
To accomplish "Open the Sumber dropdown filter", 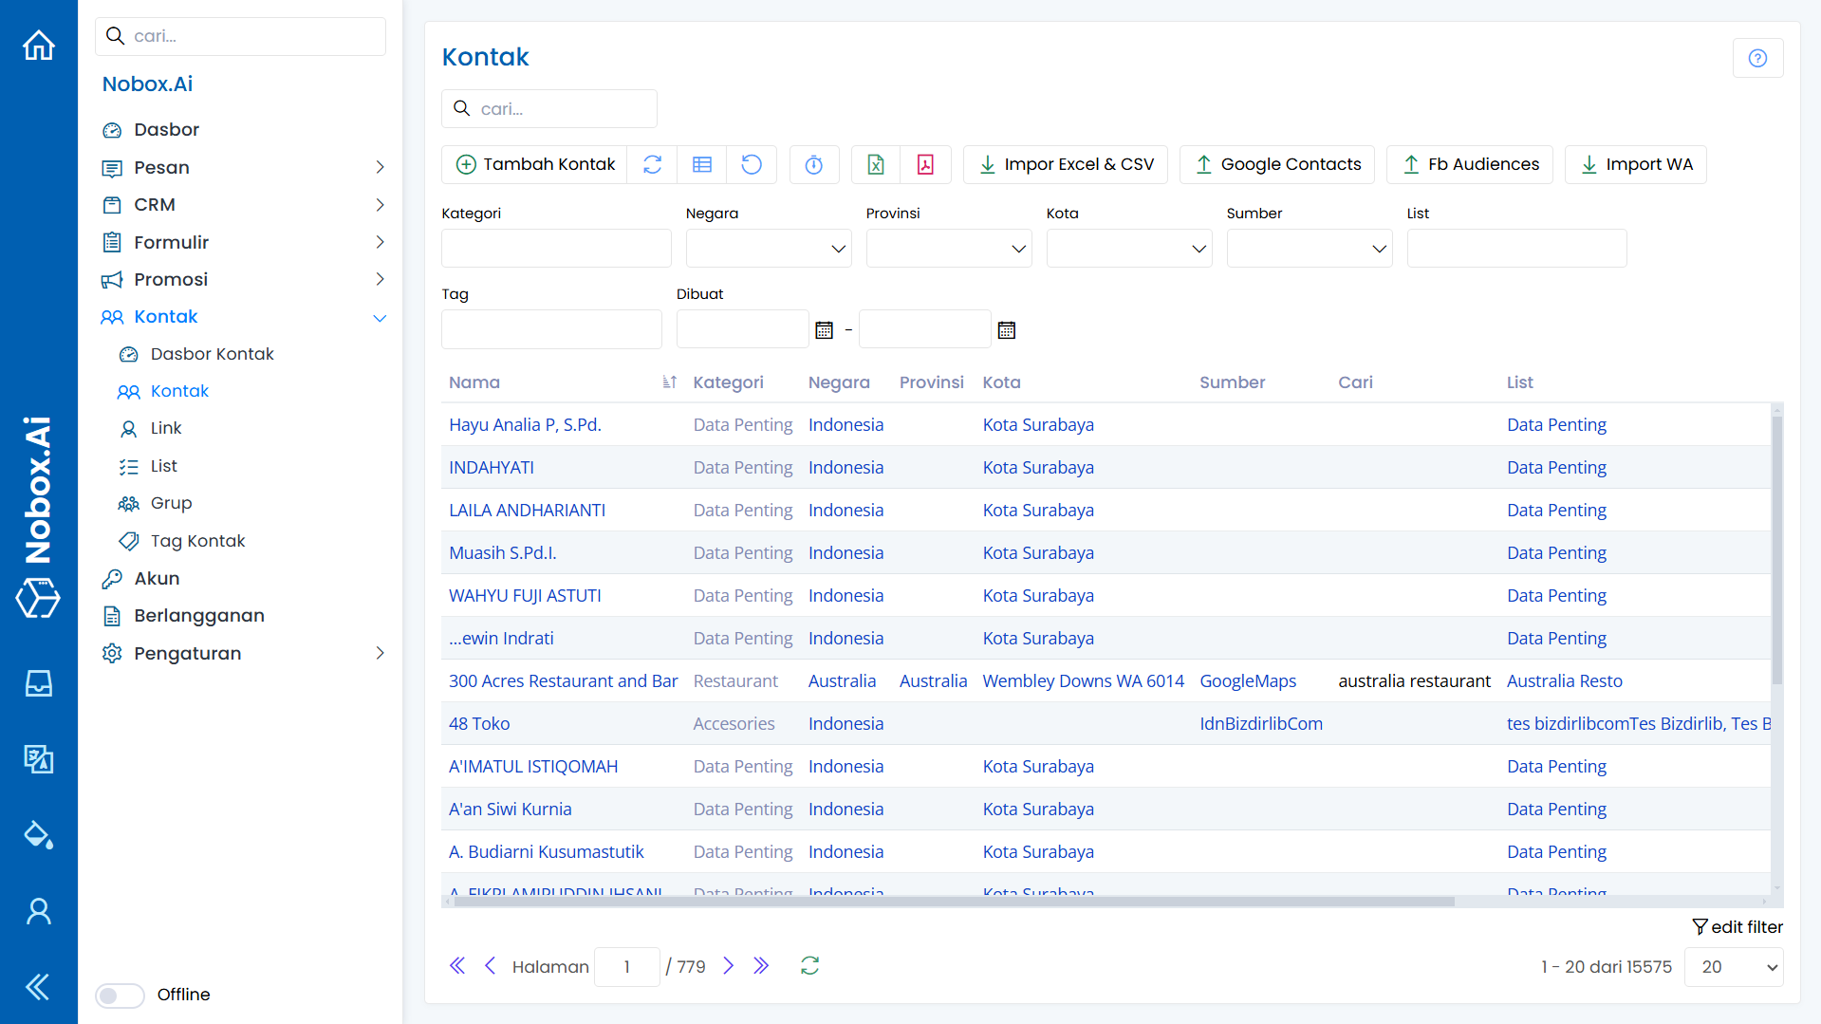I will (1309, 249).
